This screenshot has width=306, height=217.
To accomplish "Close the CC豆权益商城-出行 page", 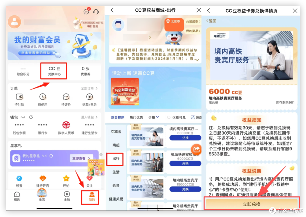I will [x=199, y=10].
